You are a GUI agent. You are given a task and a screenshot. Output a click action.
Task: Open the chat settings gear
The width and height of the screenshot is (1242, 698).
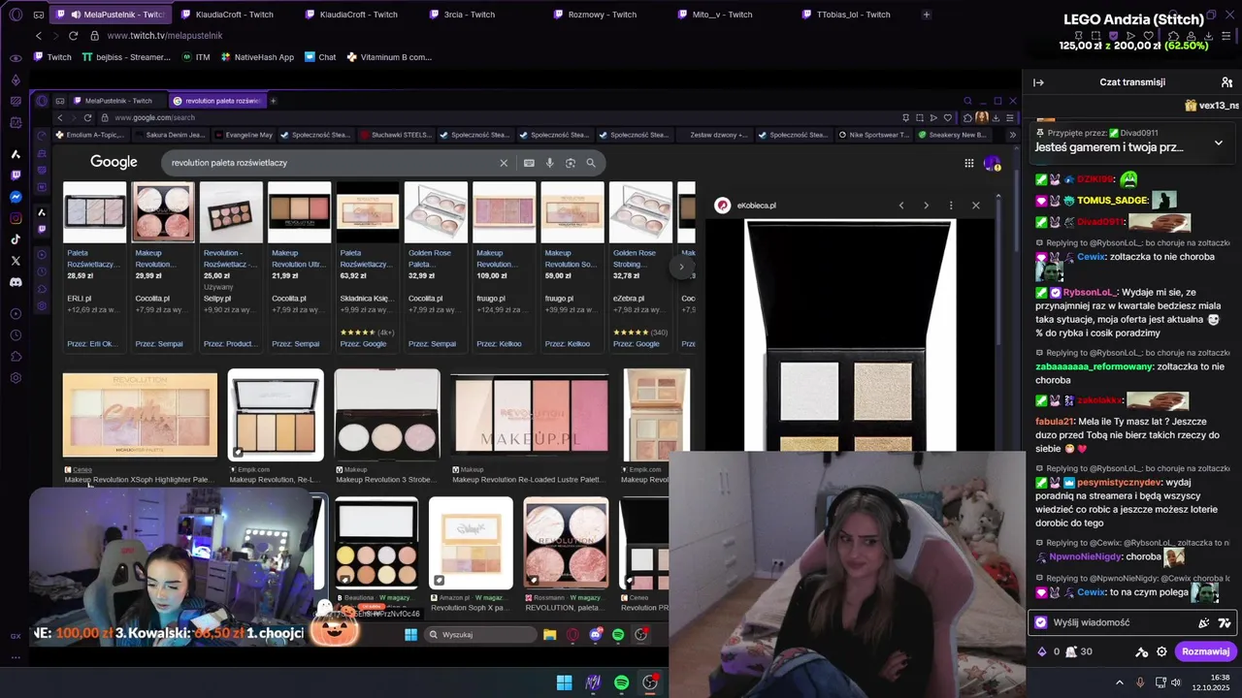[1161, 651]
